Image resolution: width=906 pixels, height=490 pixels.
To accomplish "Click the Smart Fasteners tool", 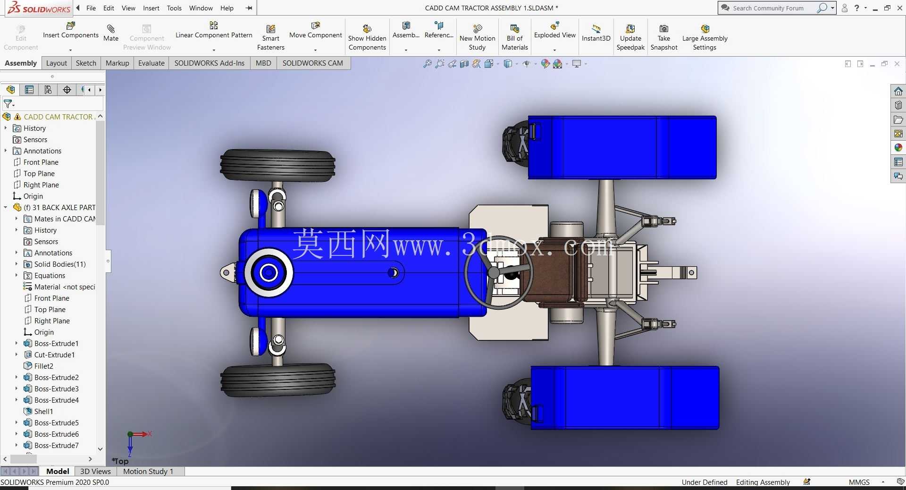I will tap(270, 37).
